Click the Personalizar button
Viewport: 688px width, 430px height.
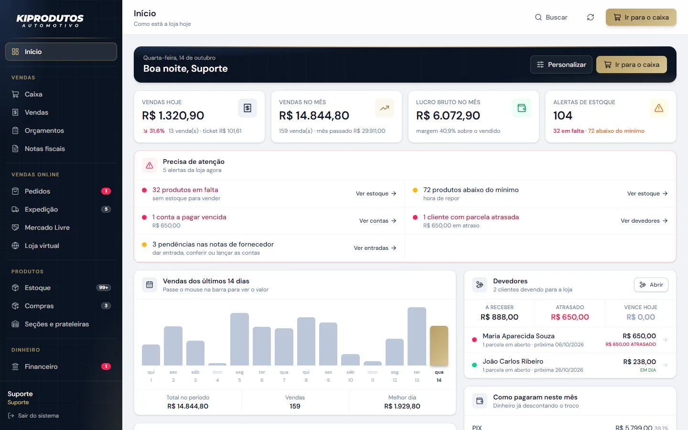[561, 64]
